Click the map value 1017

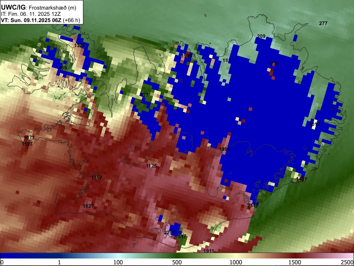pos(314,124)
